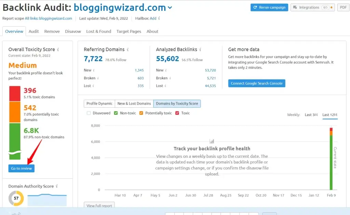Toggle the Potentially toxic checkbox

(x=141, y=113)
